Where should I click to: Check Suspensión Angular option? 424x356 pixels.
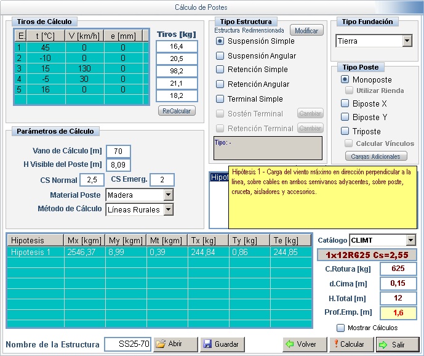coord(220,56)
